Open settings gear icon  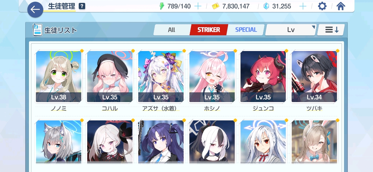pos(322,6)
